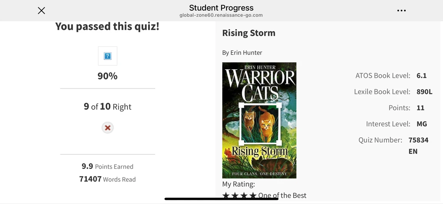Click the Lexile Book Level 890L value
Screen dimensions: 443x204
[x=425, y=92]
